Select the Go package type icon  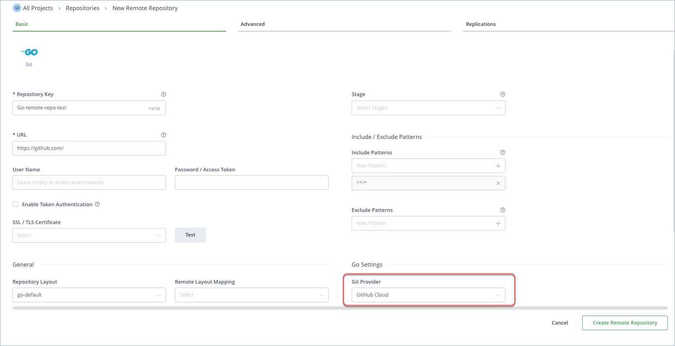29,52
